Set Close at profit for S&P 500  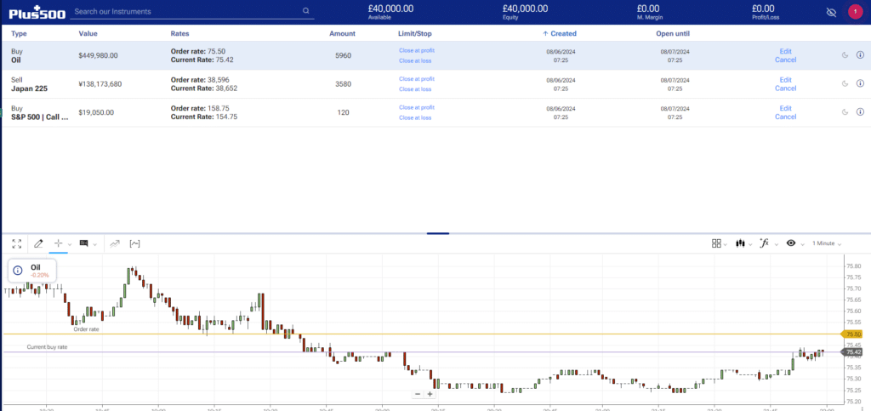point(417,106)
